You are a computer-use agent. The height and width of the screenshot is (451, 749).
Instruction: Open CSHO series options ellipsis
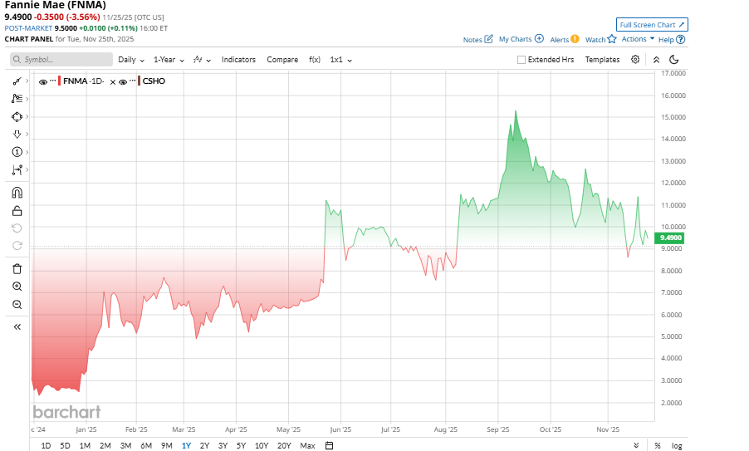132,81
